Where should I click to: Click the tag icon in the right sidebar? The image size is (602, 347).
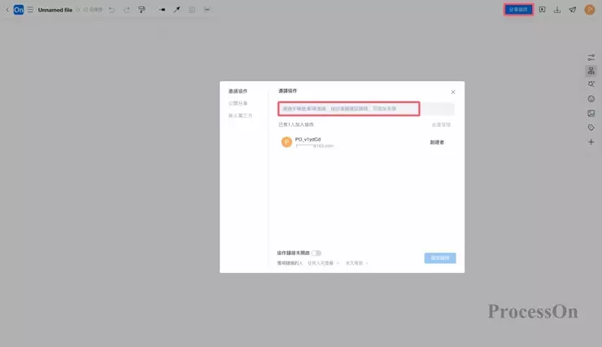[591, 128]
